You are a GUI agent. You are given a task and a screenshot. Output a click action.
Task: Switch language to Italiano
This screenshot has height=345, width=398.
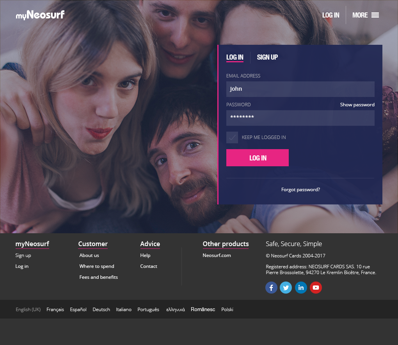(124, 309)
